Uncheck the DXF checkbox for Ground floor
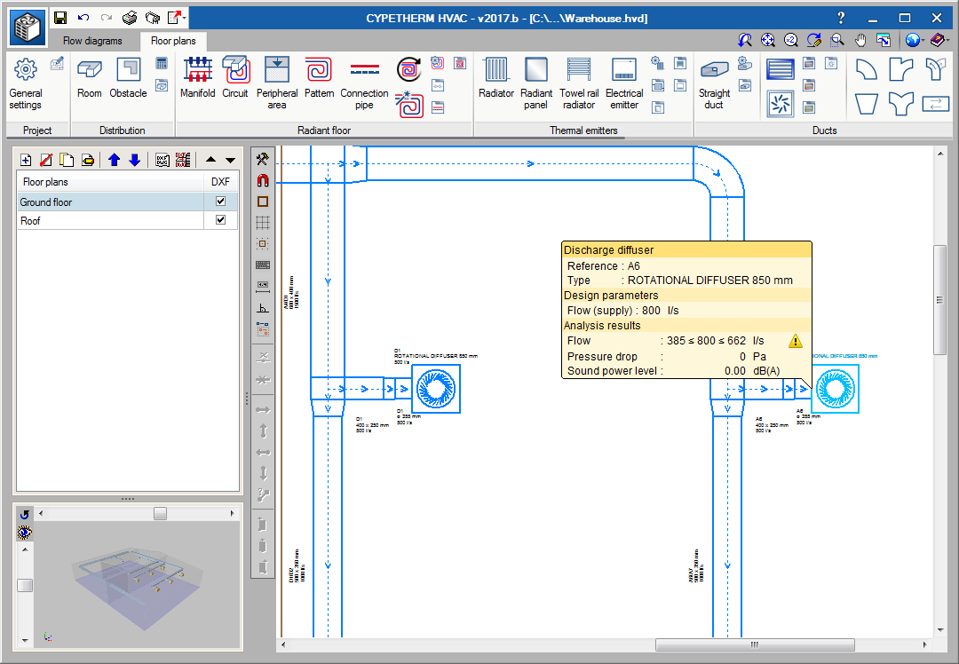This screenshot has height=664, width=959. [x=220, y=202]
